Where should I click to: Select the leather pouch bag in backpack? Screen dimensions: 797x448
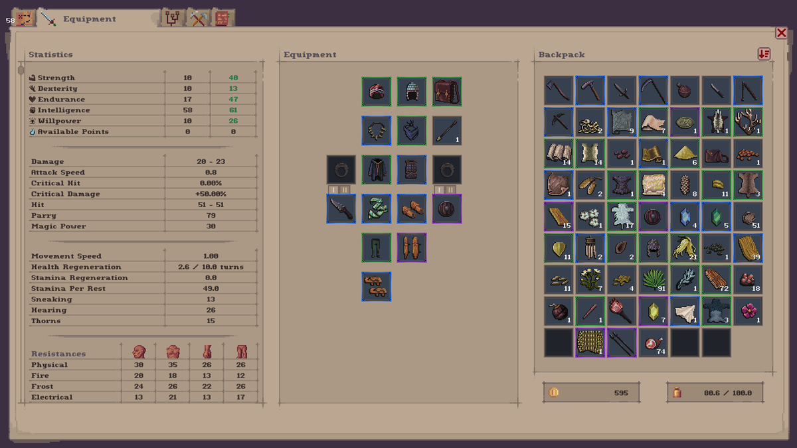[717, 153]
